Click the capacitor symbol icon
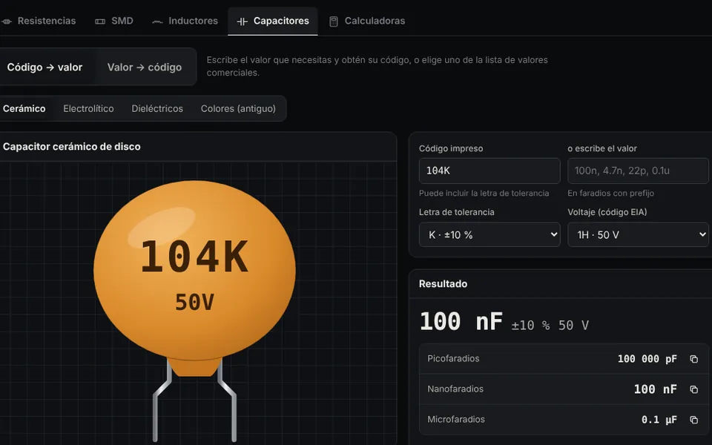Image resolution: width=712 pixels, height=445 pixels. coord(242,22)
